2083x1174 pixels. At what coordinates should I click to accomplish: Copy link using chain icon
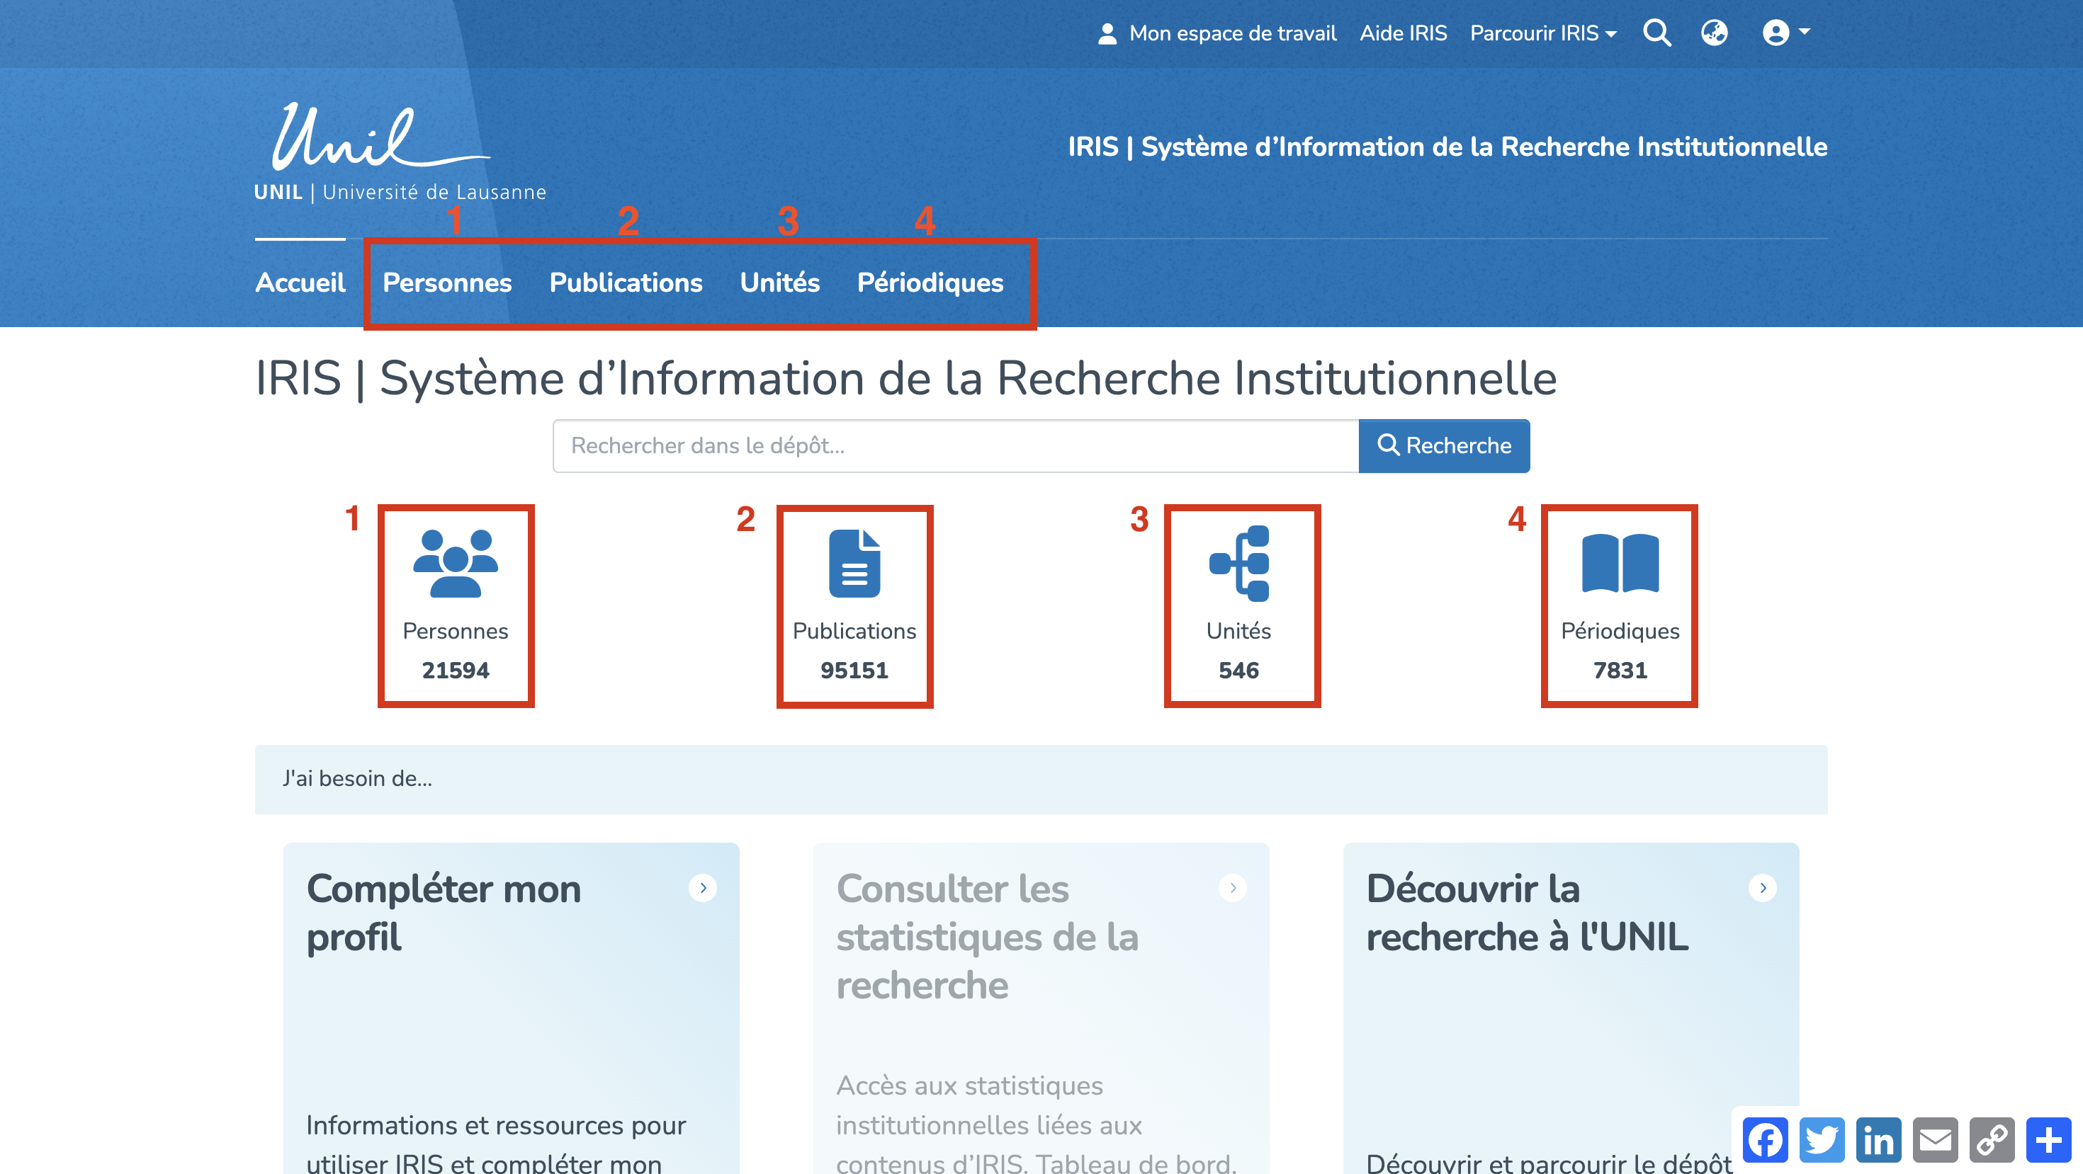(1992, 1140)
